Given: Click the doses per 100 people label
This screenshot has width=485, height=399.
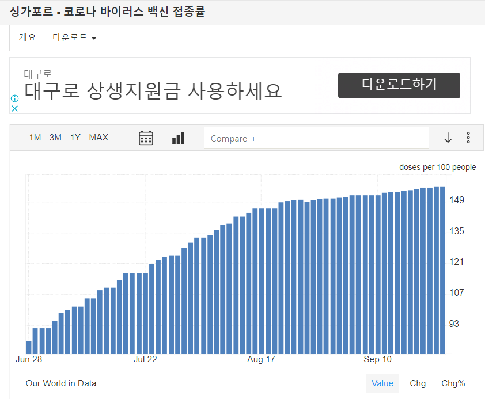Looking at the screenshot, I should click(437, 167).
